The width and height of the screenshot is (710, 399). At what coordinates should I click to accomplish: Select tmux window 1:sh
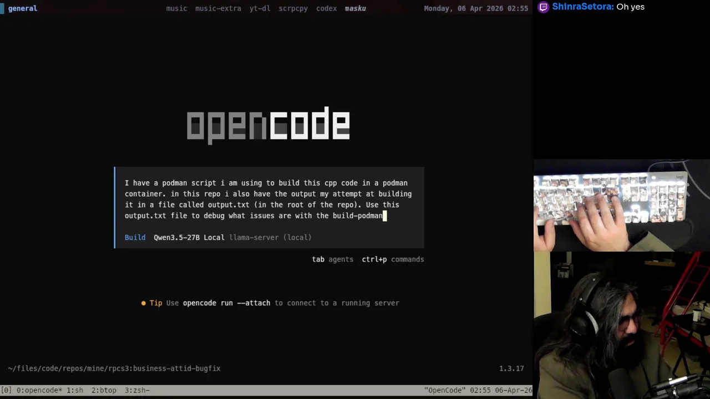click(74, 390)
